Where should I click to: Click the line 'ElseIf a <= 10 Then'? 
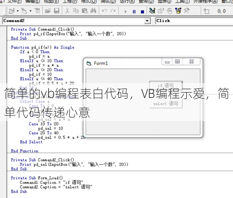[41, 61]
